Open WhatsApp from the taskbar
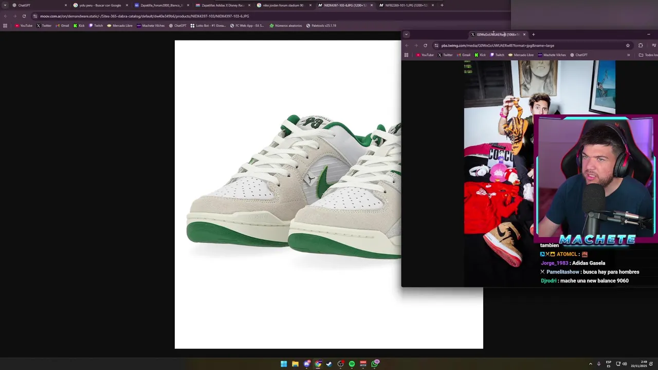The width and height of the screenshot is (658, 370). tap(375, 364)
